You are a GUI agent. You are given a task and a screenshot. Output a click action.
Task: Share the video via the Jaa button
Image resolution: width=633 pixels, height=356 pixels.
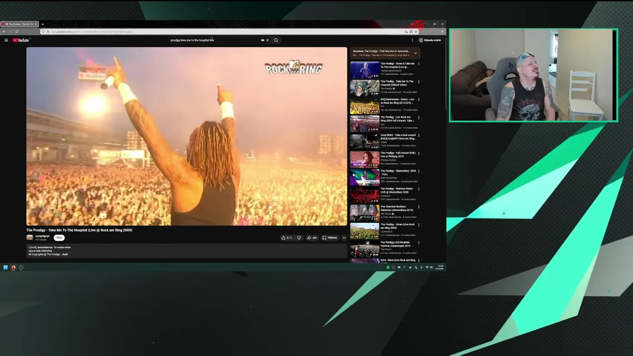pyautogui.click(x=312, y=238)
